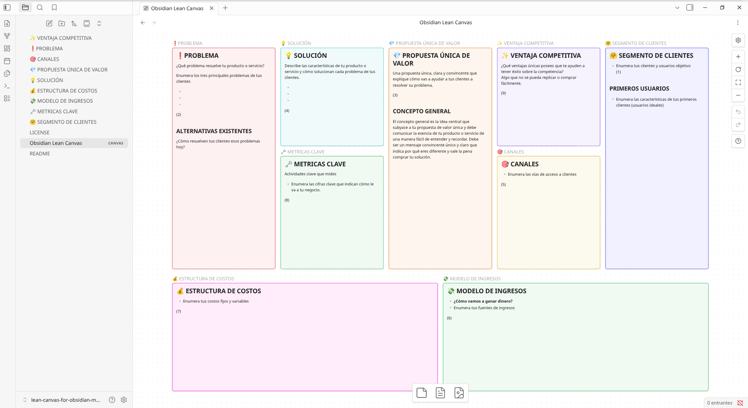
Task: Click the bottom ribbon list icon
Action: pos(7,98)
